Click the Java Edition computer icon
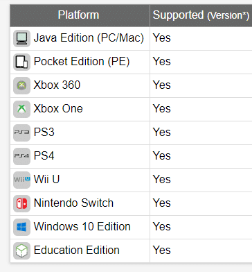Image resolution: width=252 pixels, height=272 pixels. [21, 38]
